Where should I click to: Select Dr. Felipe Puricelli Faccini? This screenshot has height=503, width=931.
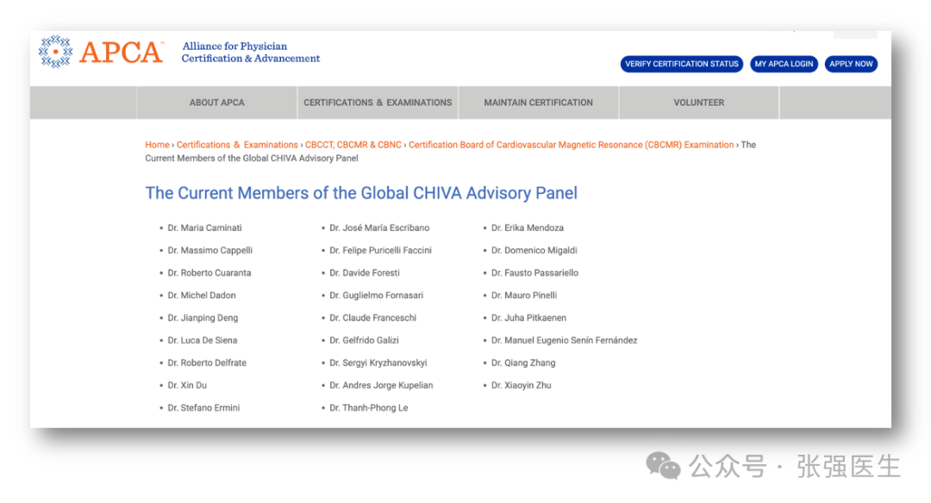pyautogui.click(x=381, y=251)
